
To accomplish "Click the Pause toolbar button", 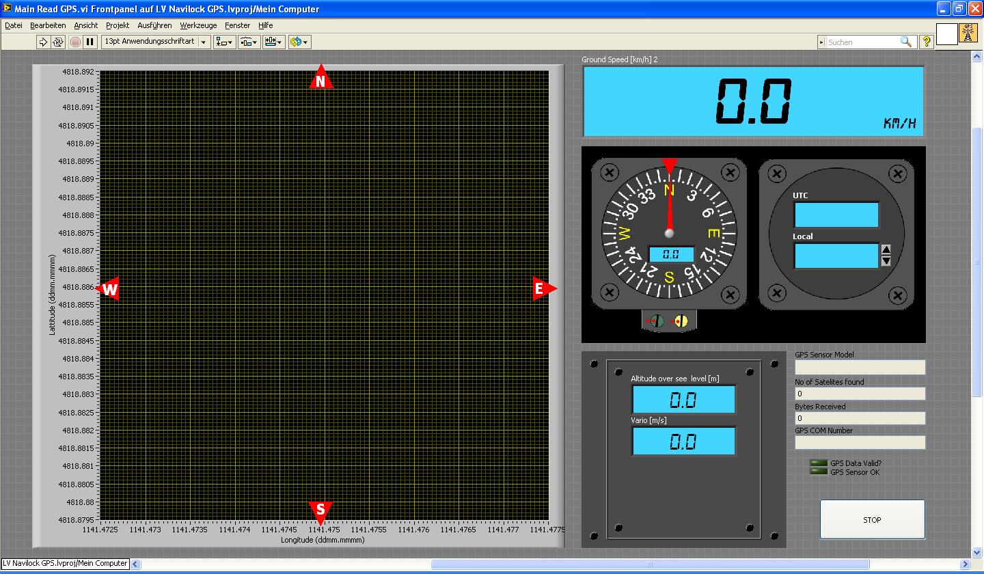I will pos(90,42).
